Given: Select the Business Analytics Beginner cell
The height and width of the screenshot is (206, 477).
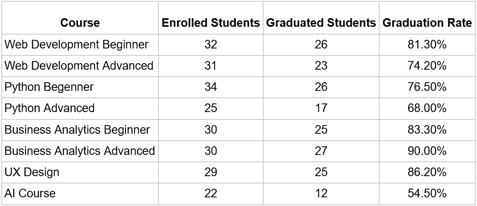Looking at the screenshot, I should 77,129.
